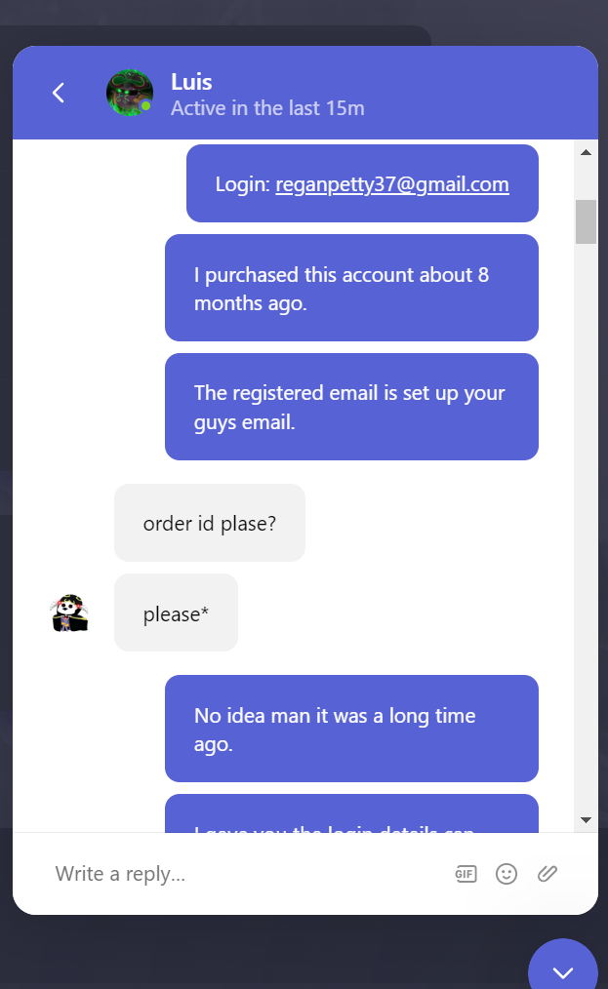Click the scrollbar down arrow
The height and width of the screenshot is (989, 608).
[x=586, y=820]
